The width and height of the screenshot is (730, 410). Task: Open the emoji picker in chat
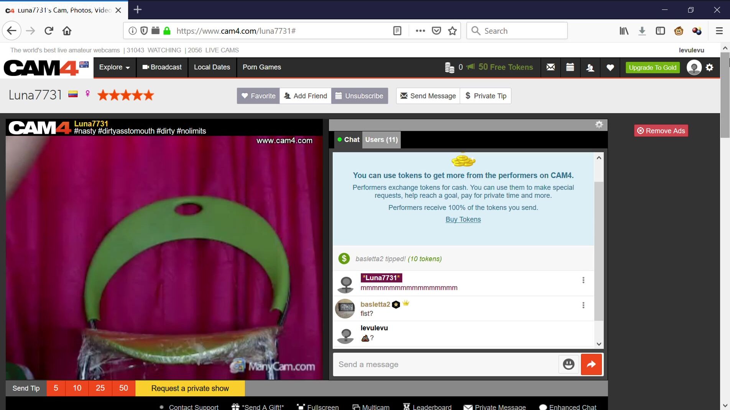coord(568,364)
